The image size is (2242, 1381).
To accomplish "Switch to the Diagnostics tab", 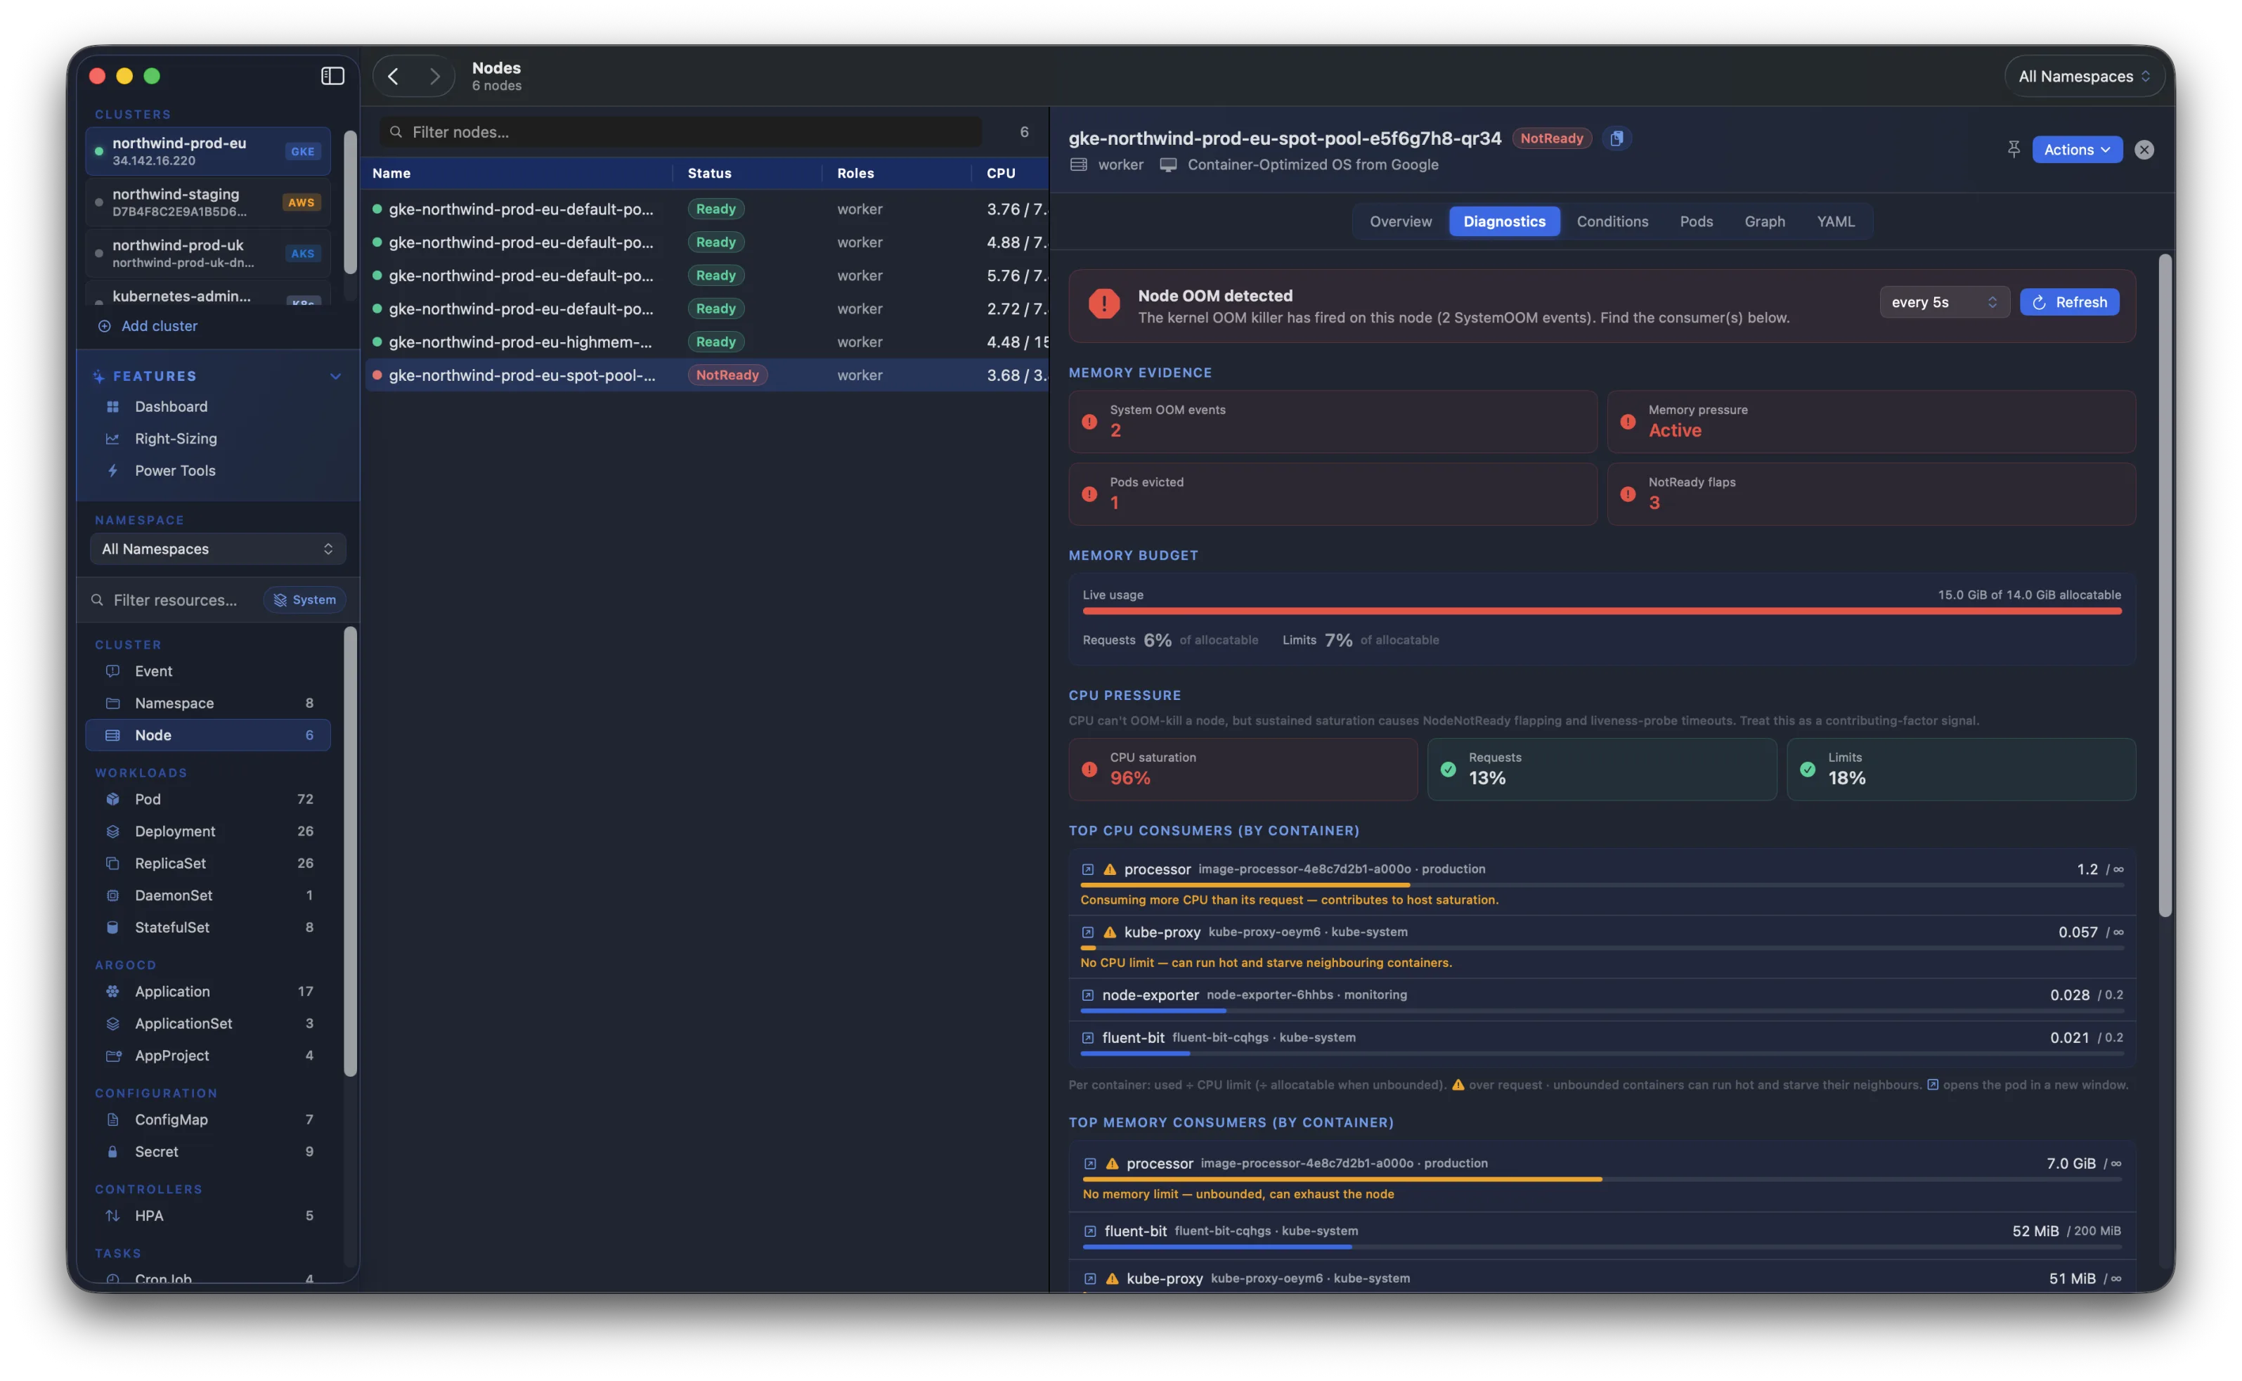I will pyautogui.click(x=1504, y=221).
